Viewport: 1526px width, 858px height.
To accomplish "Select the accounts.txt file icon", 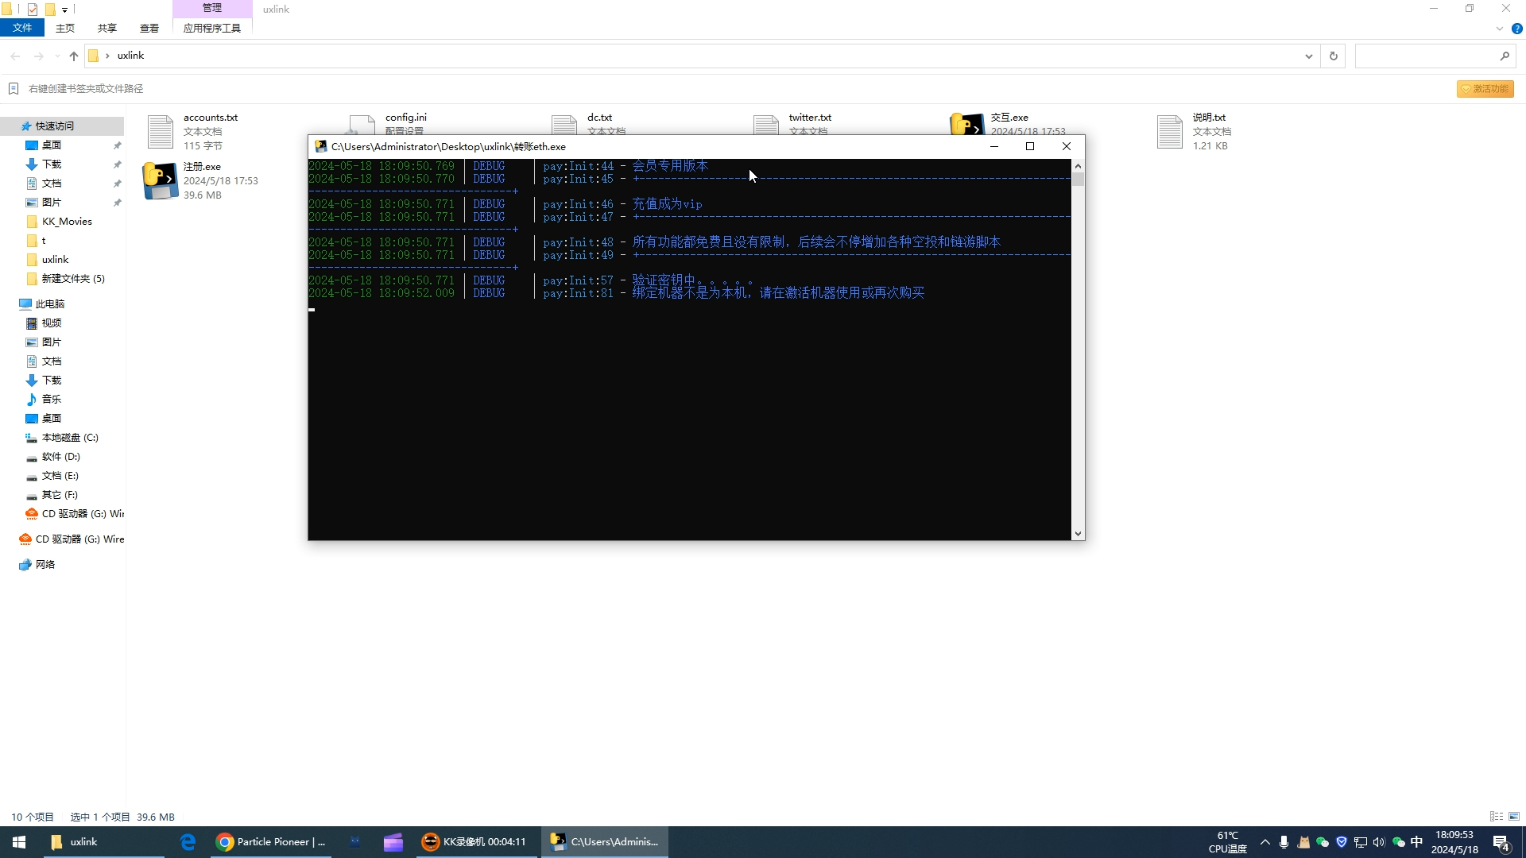I will click(160, 132).
